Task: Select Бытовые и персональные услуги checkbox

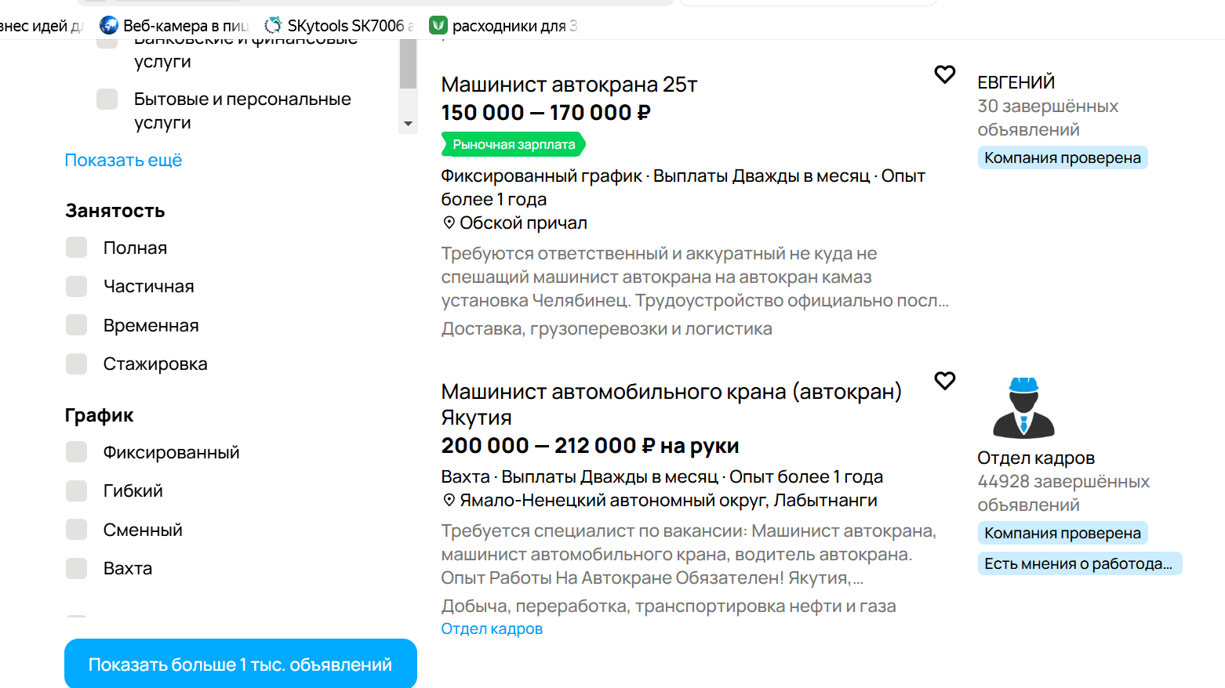Action: (107, 100)
